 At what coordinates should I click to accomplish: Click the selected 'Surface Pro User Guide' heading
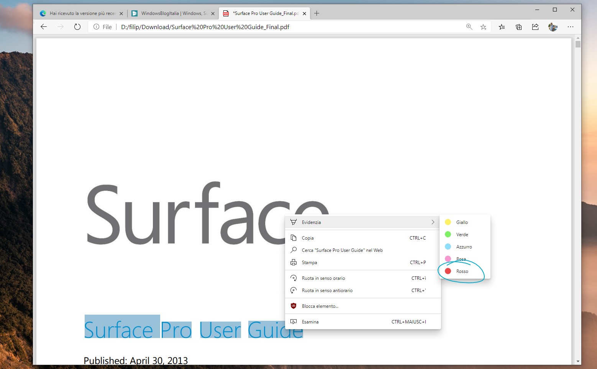coord(194,330)
